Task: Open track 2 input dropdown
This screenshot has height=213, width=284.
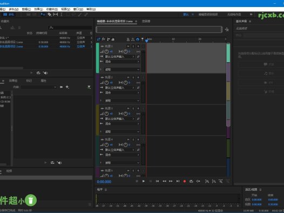Action: coord(120,88)
